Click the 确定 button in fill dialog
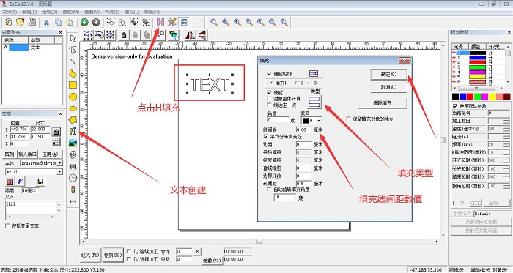 point(388,75)
